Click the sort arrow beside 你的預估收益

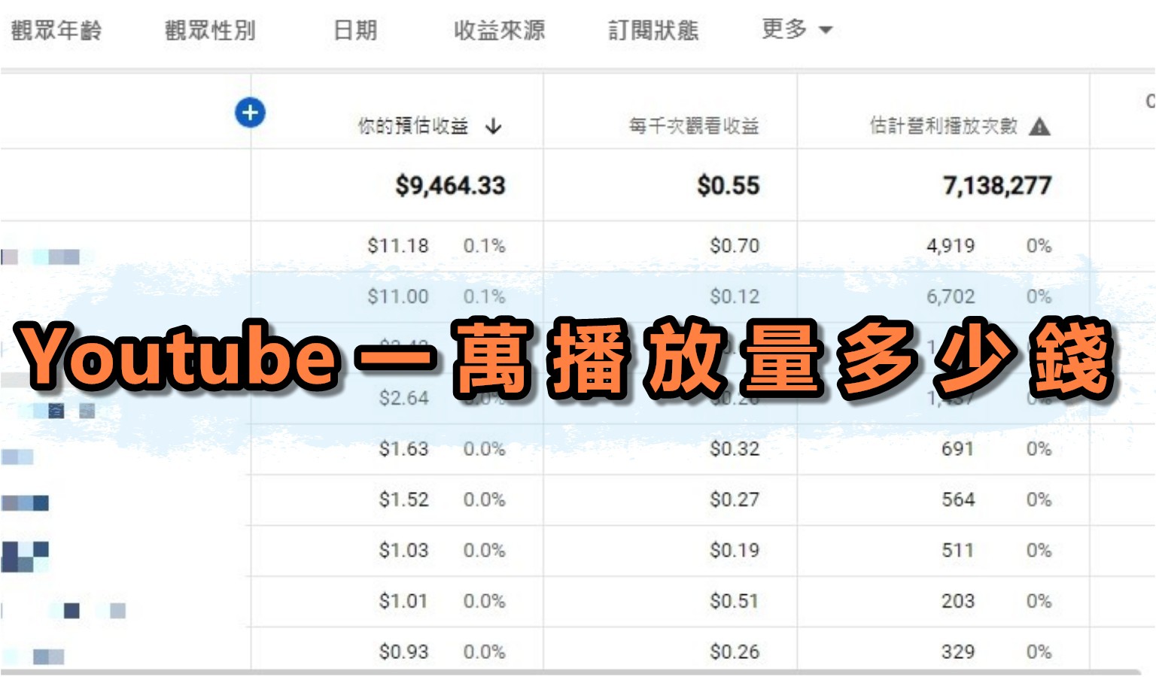click(493, 126)
